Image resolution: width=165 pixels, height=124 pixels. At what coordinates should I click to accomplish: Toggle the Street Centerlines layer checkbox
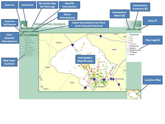tap(23, 47)
